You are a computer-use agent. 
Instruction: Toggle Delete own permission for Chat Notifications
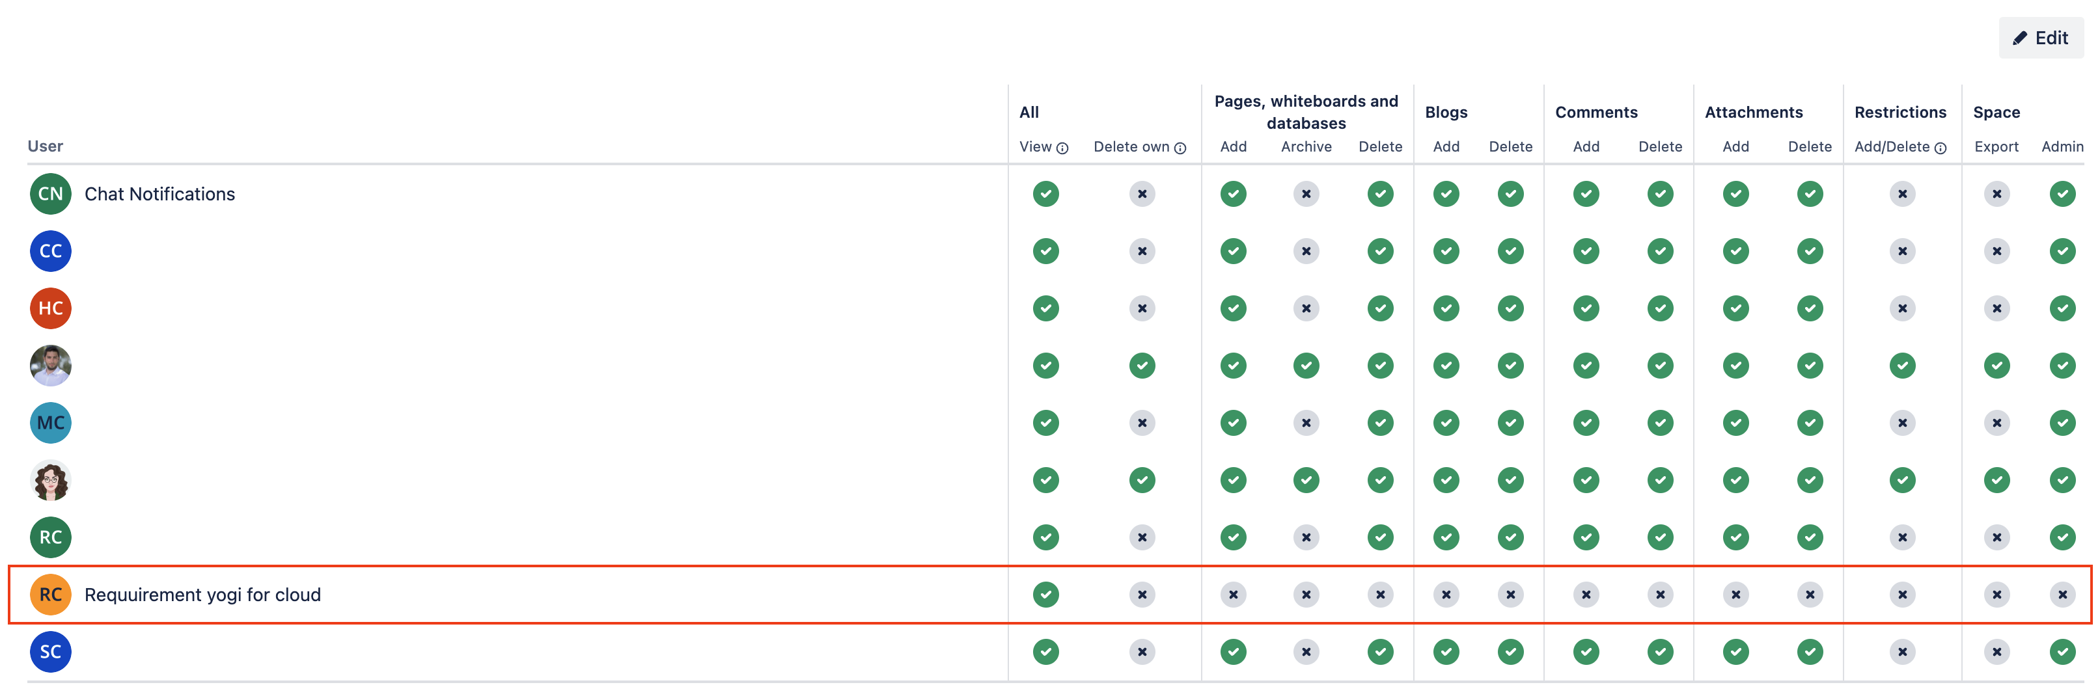[x=1142, y=194]
